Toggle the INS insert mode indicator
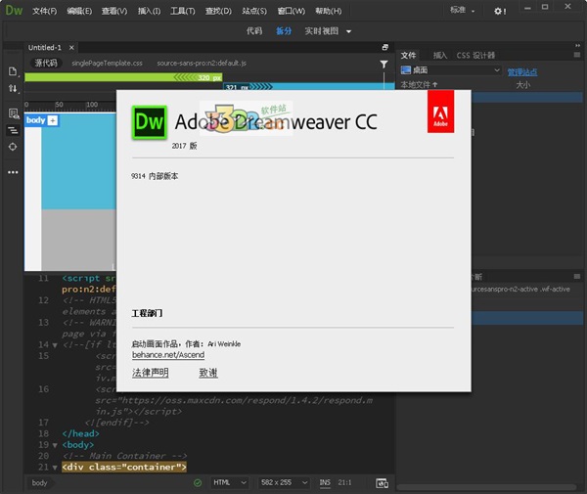The image size is (587, 494). 325,483
